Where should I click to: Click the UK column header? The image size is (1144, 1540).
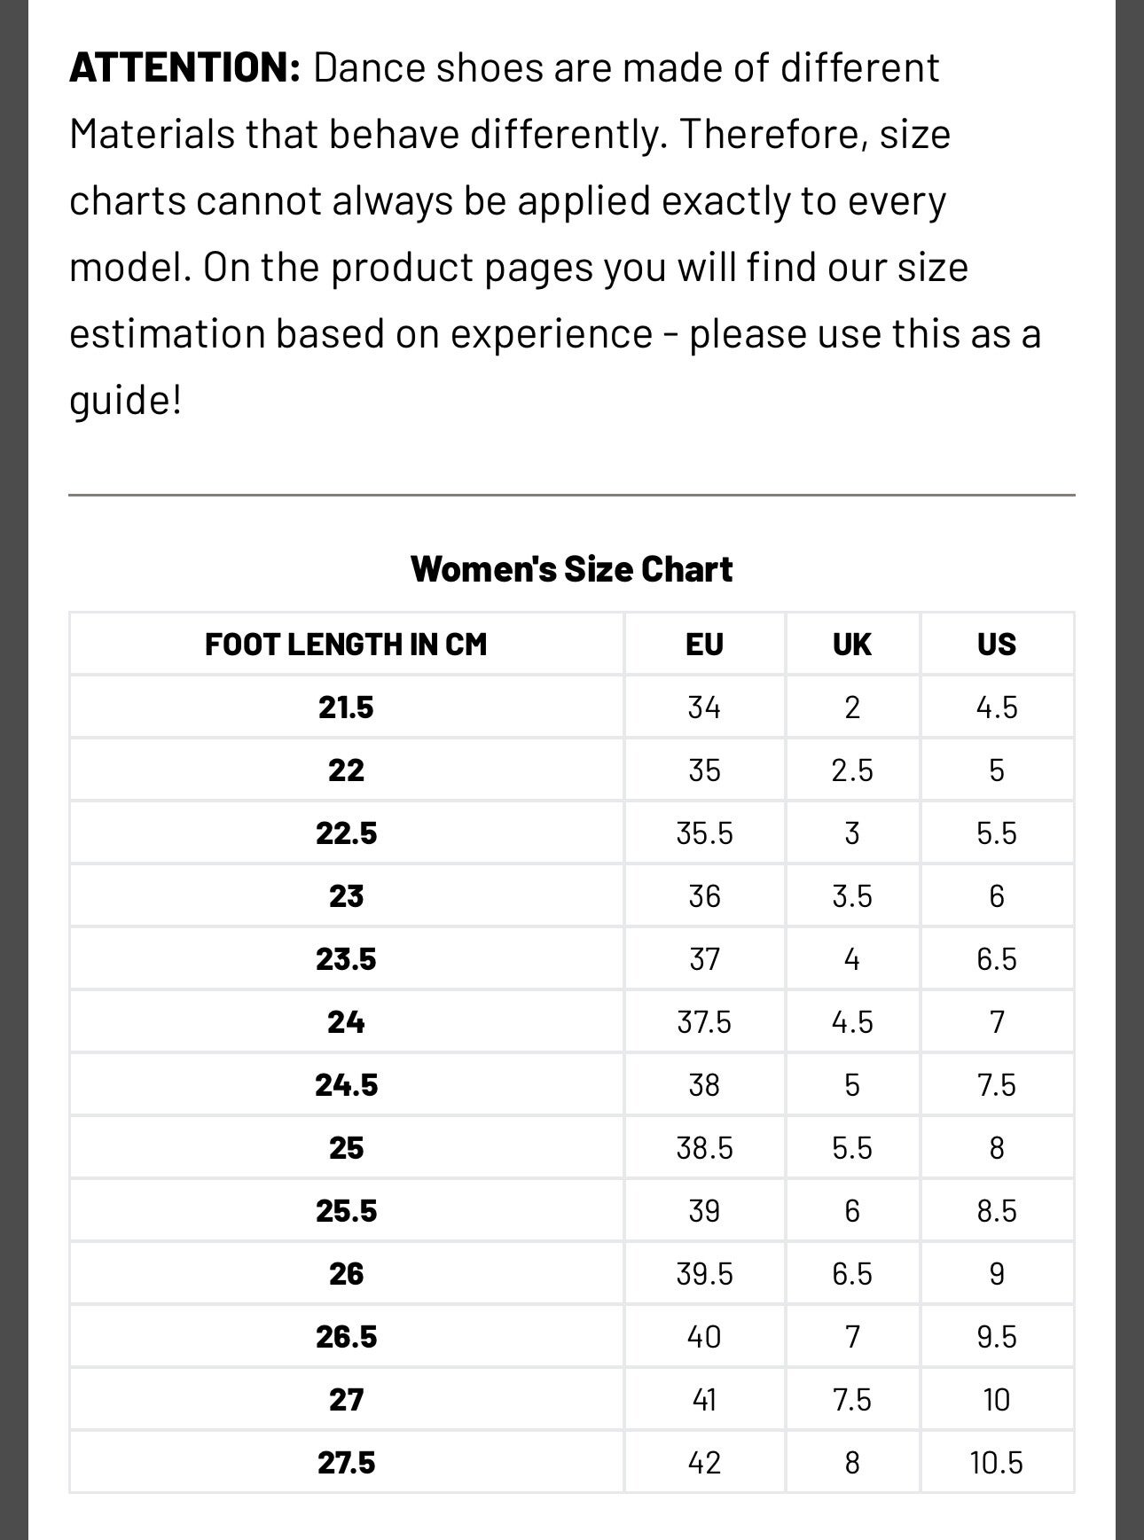[x=851, y=644]
